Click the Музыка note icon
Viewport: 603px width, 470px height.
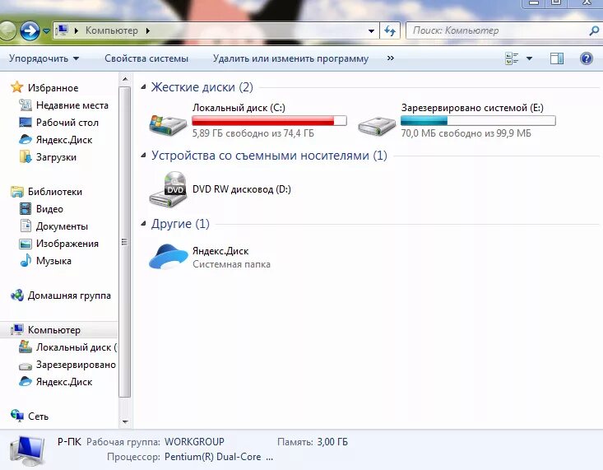(26, 261)
